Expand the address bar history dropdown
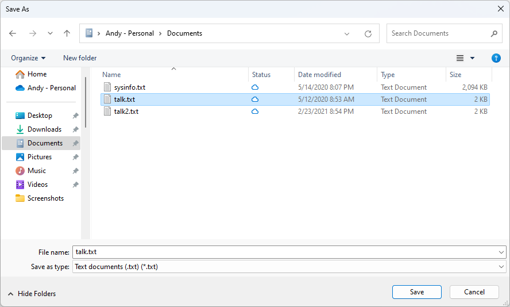Screen dimensions: 510x307 tap(347, 34)
